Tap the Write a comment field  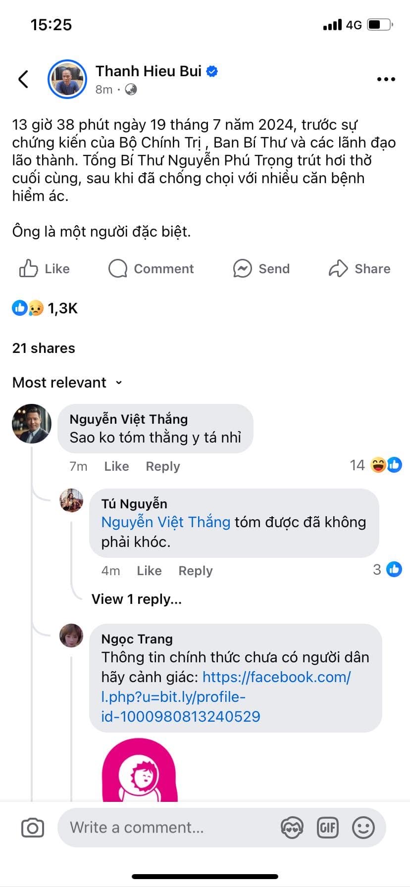[x=168, y=828]
